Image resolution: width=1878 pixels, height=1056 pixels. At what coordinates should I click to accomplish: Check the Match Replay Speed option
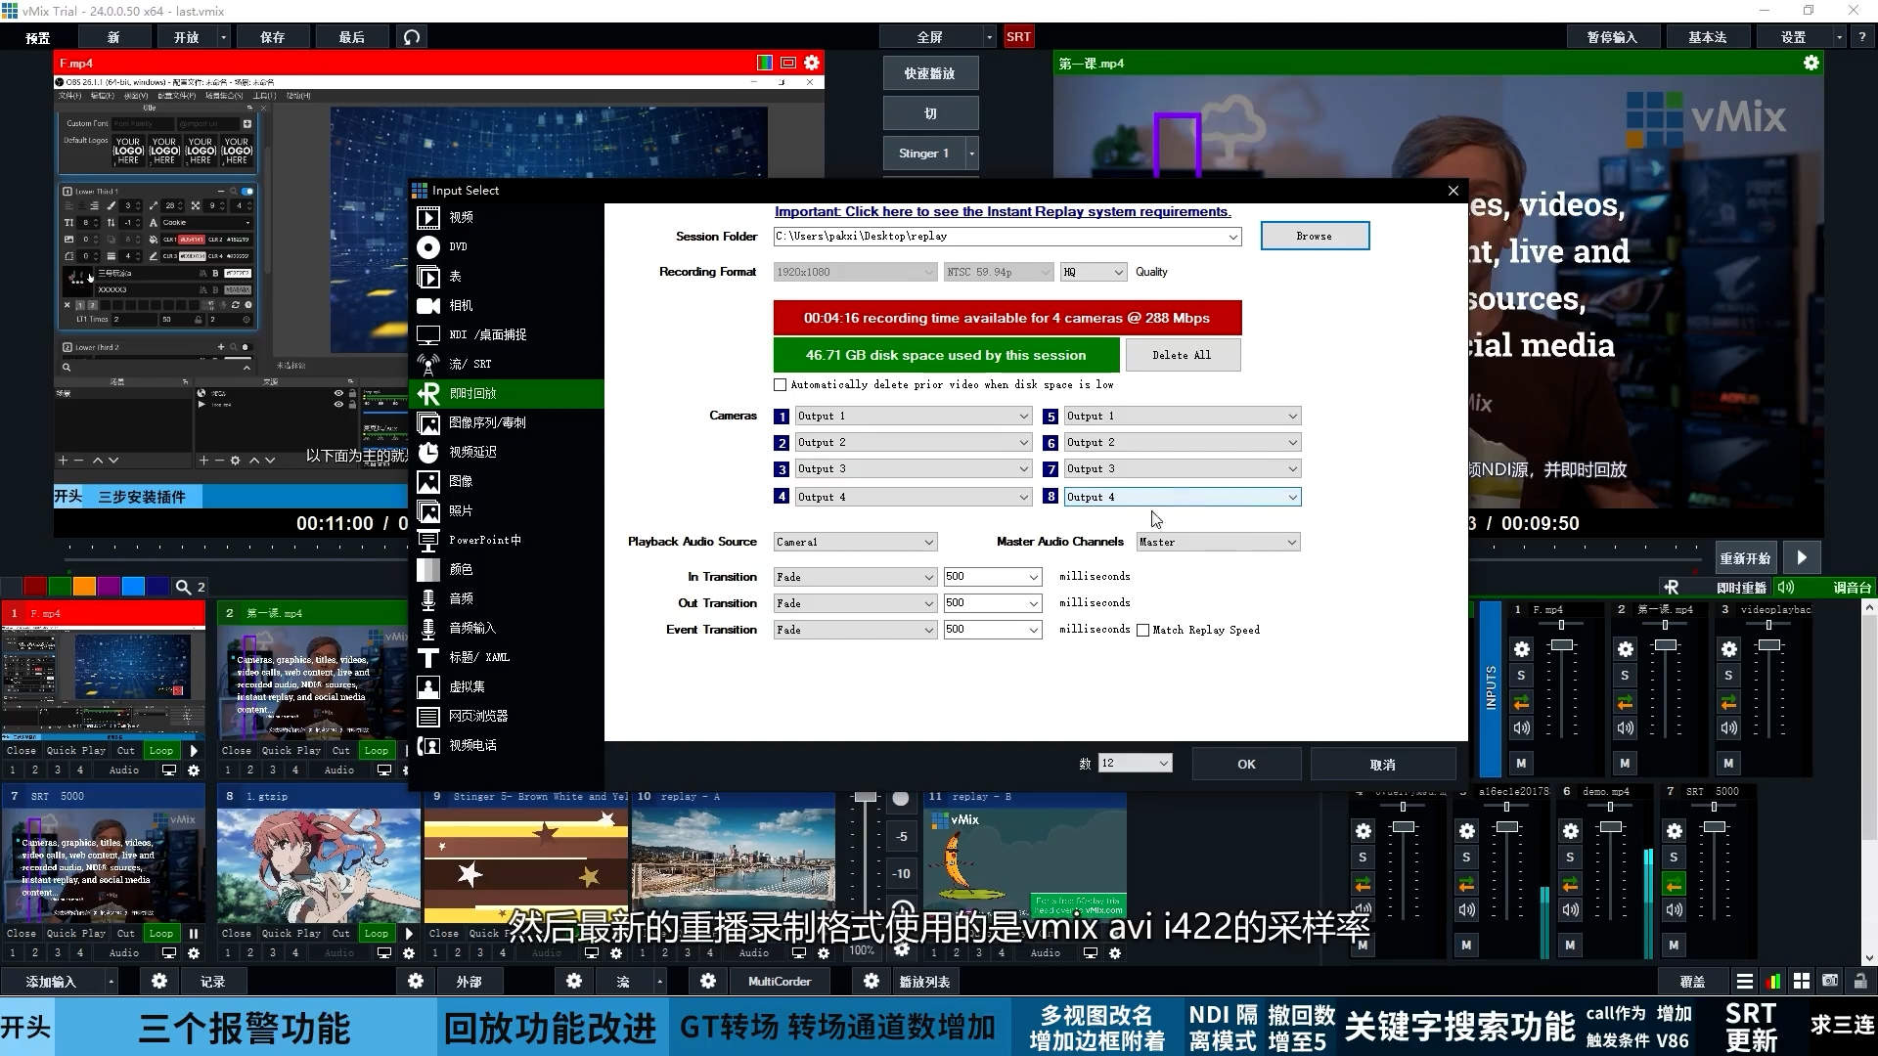point(1142,630)
